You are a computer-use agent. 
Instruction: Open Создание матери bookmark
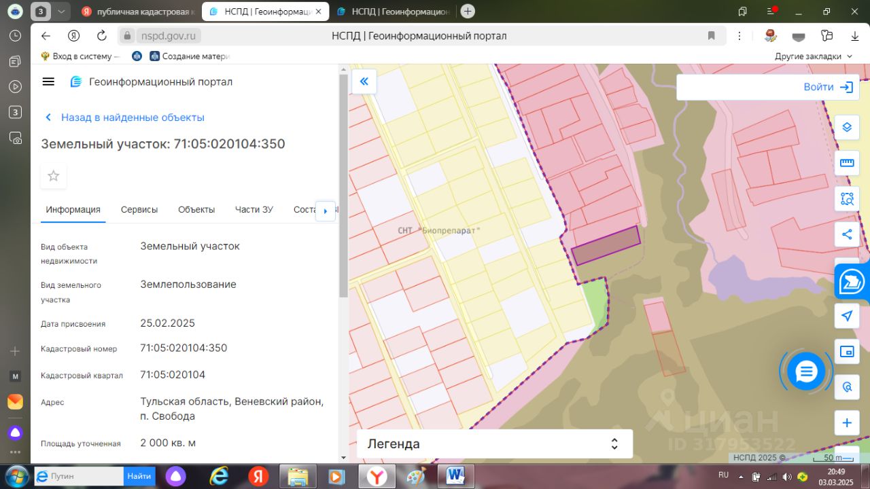click(190, 56)
